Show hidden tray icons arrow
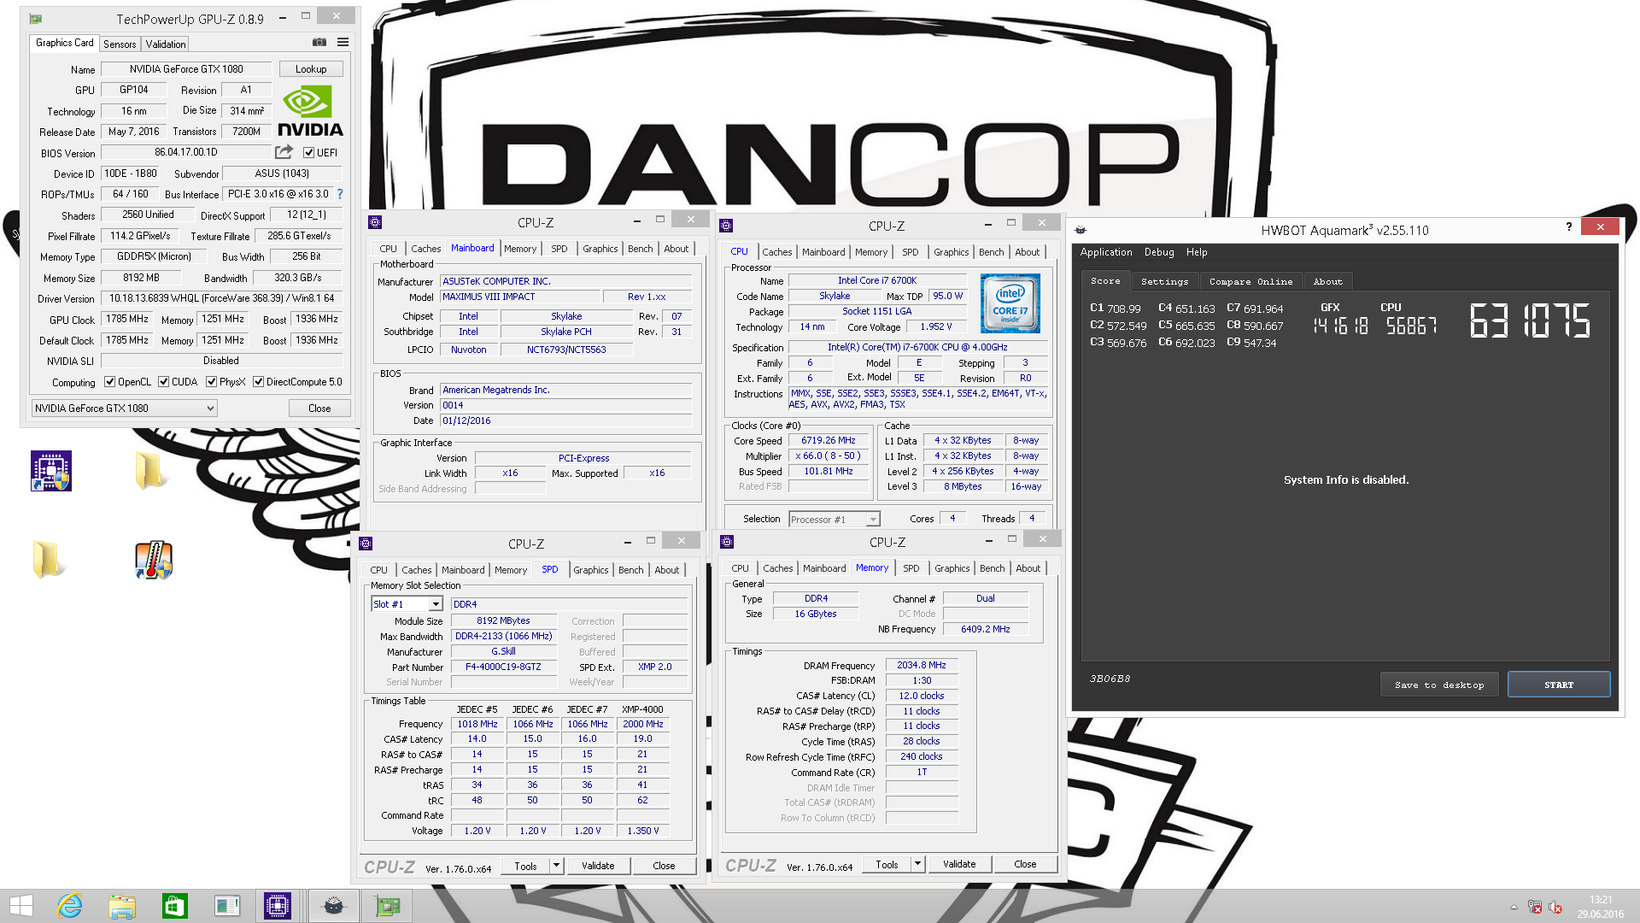The height and width of the screenshot is (923, 1640). pyautogui.click(x=1514, y=907)
